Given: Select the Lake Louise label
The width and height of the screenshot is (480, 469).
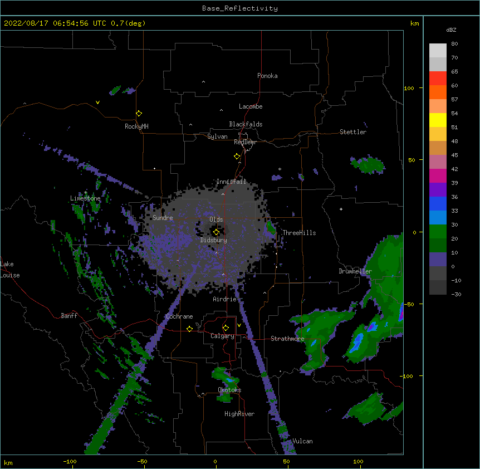Looking at the screenshot, I should tap(10, 270).
